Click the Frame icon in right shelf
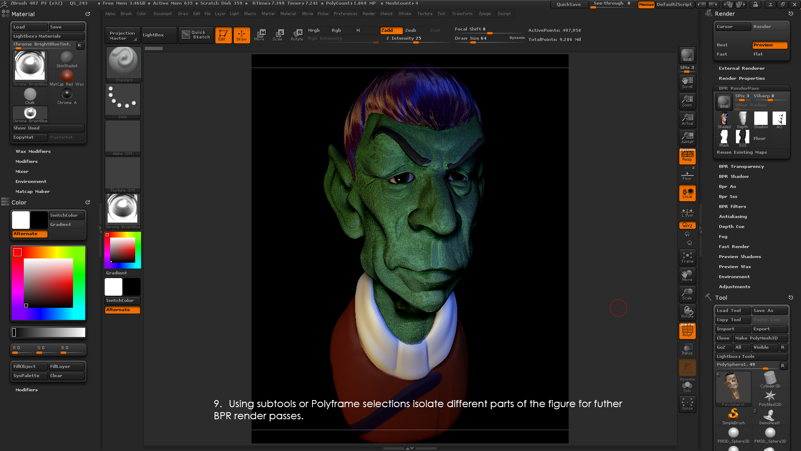This screenshot has width=801, height=451. 687,257
